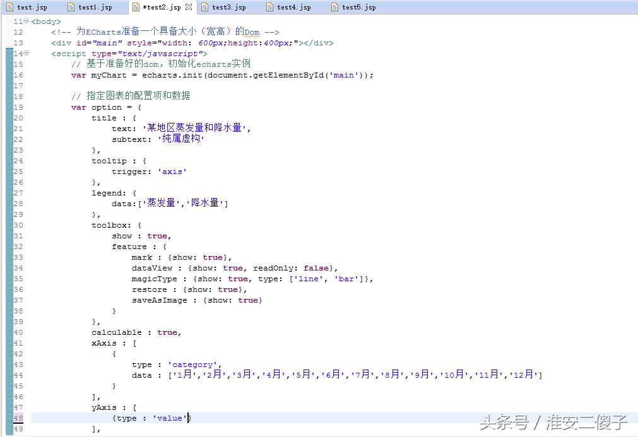Click the test3.jsp file icon

(x=204, y=7)
